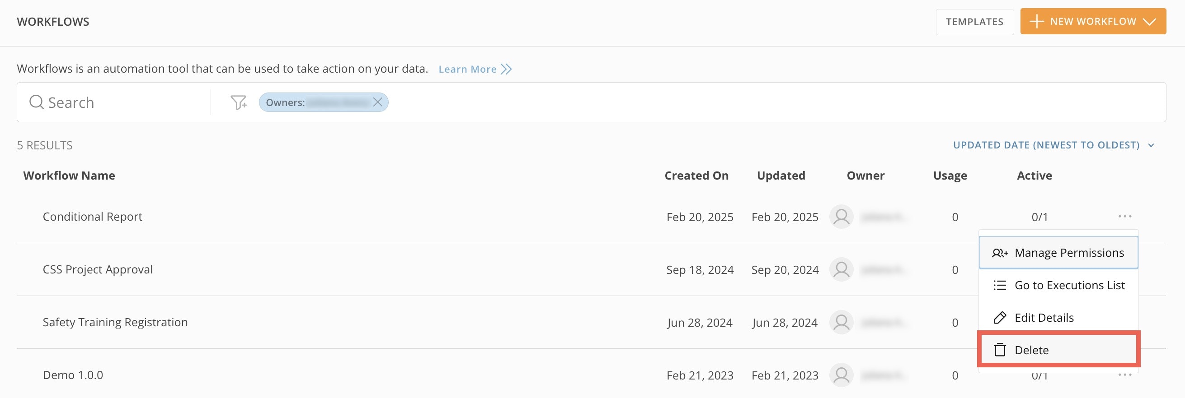Open three-dot menu for Demo 1.0.0
Viewport: 1185px width, 398px height.
1124,375
